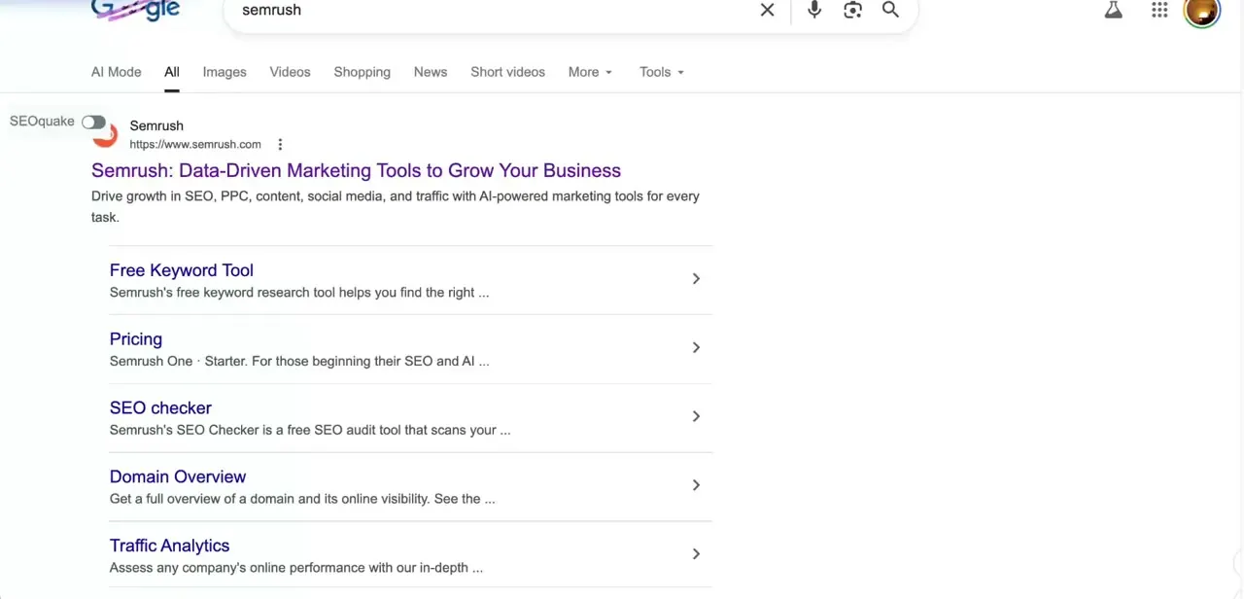Screen dimensions: 1244x599
Task: Expand the Pricing sitelink chevron
Action: pos(696,348)
